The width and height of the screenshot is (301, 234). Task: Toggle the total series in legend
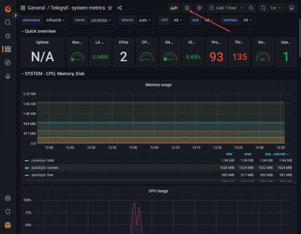click(x=50, y=161)
